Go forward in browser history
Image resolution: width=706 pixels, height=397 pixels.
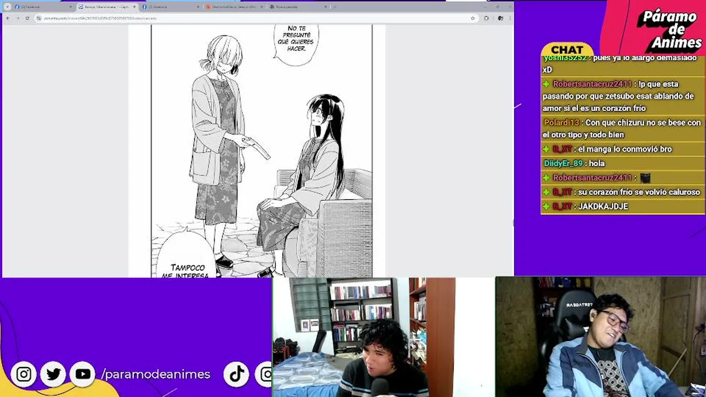[18, 18]
